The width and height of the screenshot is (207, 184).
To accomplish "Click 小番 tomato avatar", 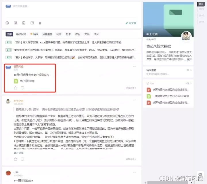I will click(8, 173).
